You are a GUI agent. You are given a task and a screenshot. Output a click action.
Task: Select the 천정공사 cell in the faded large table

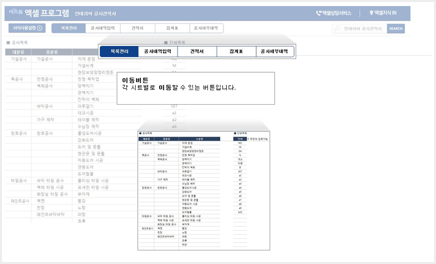point(45,79)
